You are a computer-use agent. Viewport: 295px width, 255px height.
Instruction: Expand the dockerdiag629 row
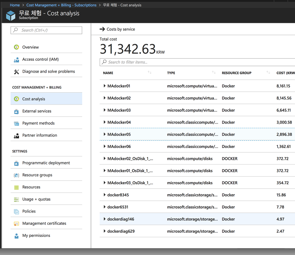pyautogui.click(x=105, y=231)
